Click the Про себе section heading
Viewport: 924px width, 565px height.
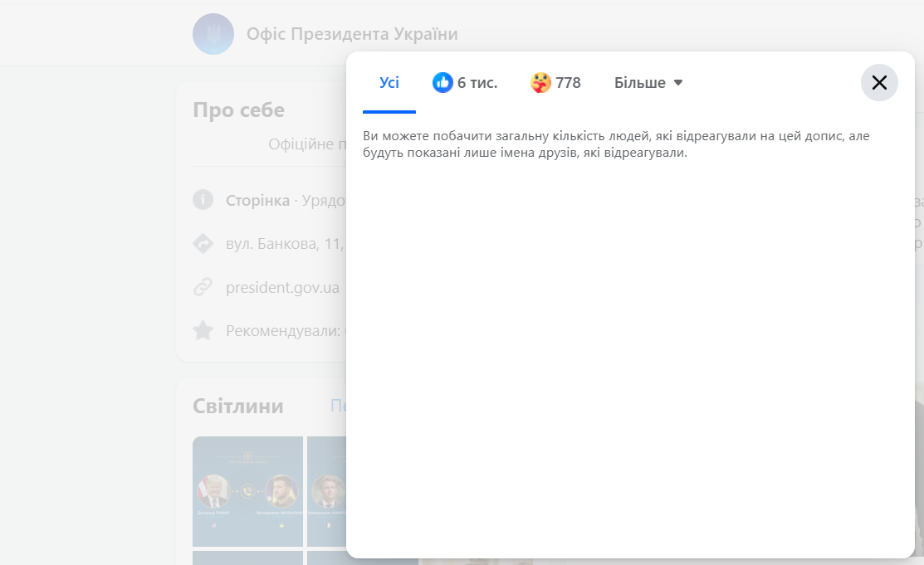point(238,110)
